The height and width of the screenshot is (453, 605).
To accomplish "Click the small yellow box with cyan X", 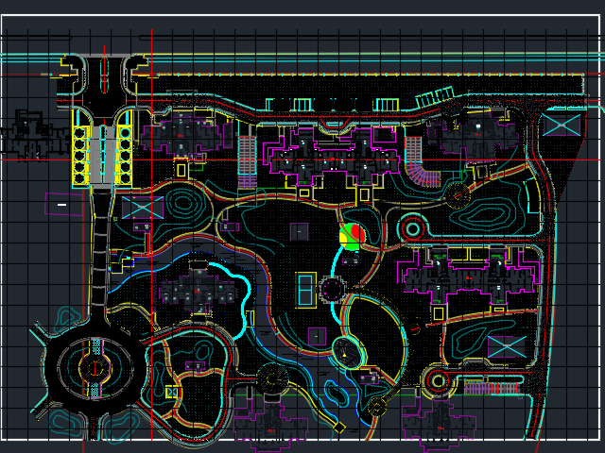I will pyautogui.click(x=172, y=393).
